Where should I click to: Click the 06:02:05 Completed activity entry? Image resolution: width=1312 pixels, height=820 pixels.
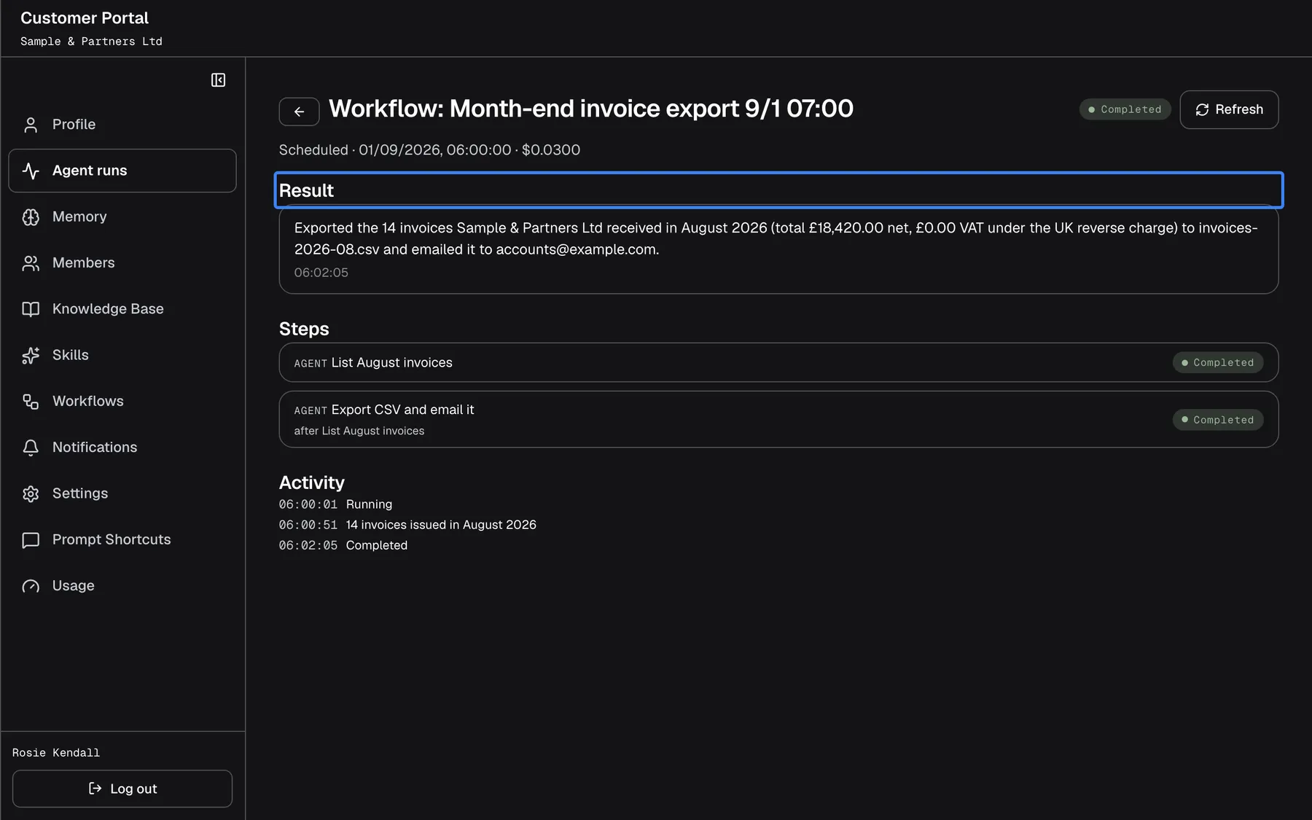click(343, 545)
